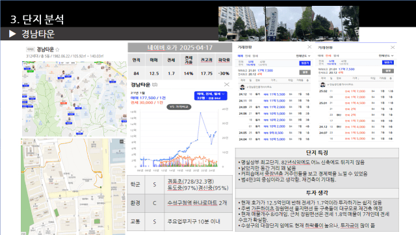Click the 아파트 badge before 경남타운
Screen dimensions: 416x235
(x=31, y=49)
